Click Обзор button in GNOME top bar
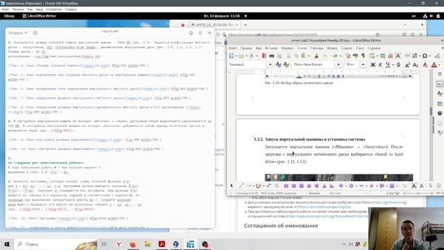Viewport: 444px width, 250px height. [x=9, y=16]
